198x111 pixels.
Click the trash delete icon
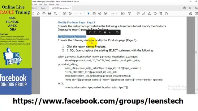[161, 14]
